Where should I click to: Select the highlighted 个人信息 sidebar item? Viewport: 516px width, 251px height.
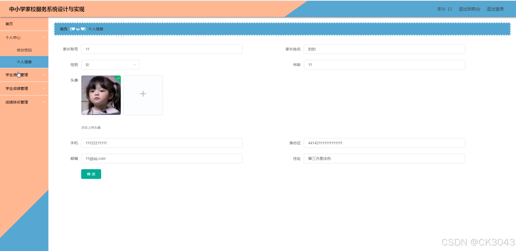[24, 62]
